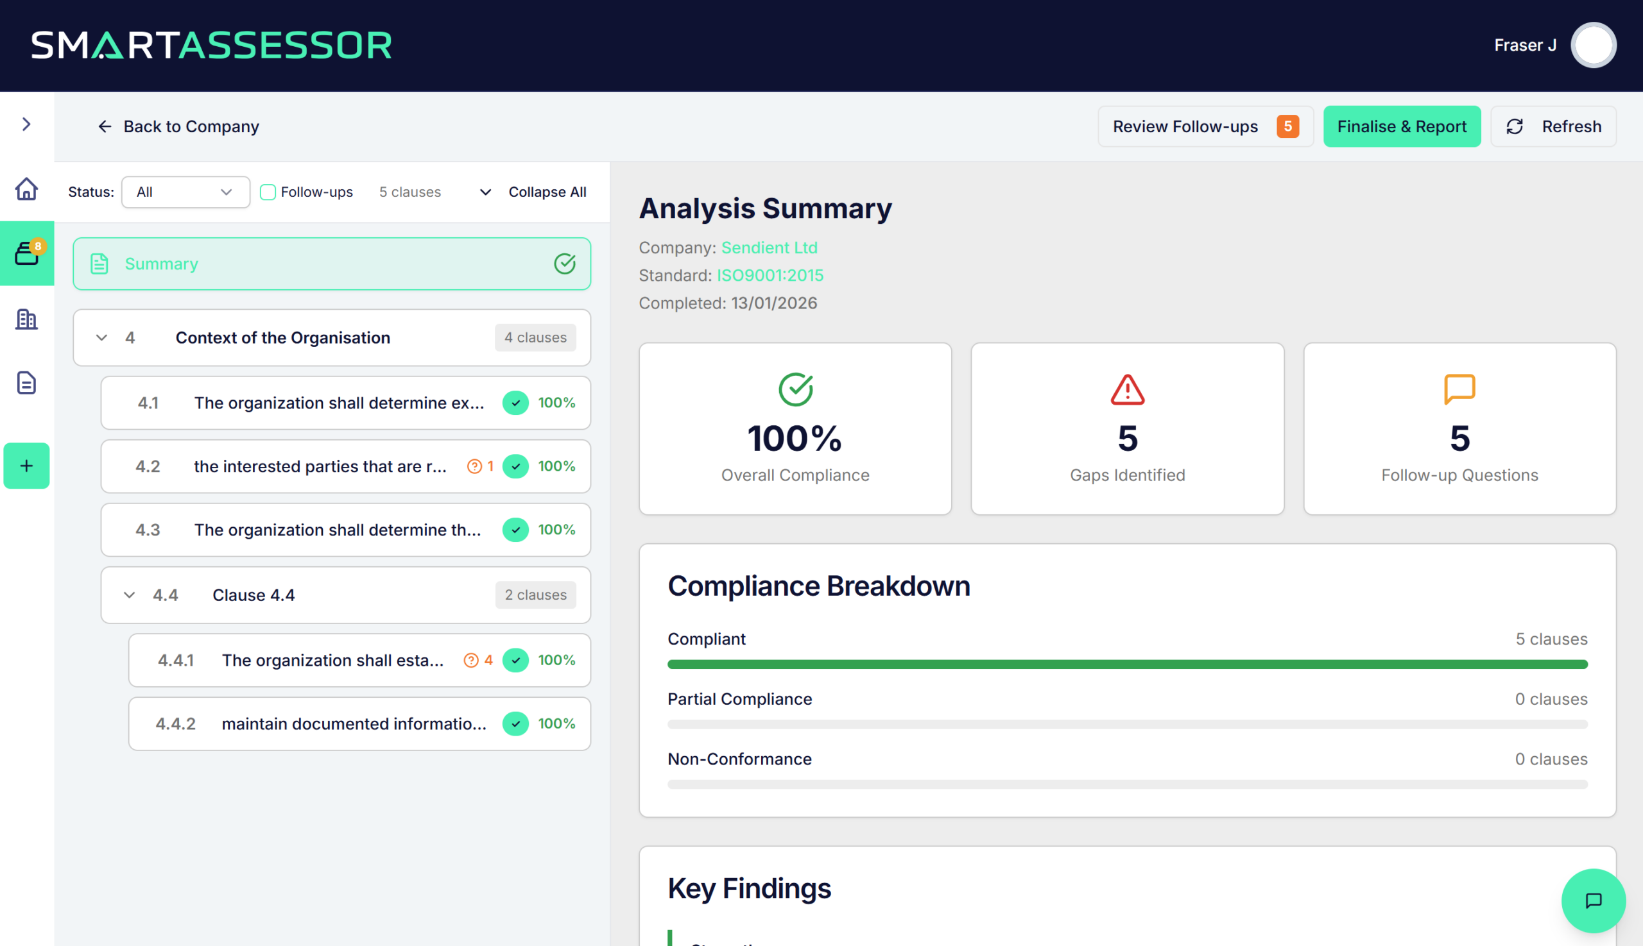
Task: Click the Fraser J profile avatar
Action: [x=1593, y=45]
